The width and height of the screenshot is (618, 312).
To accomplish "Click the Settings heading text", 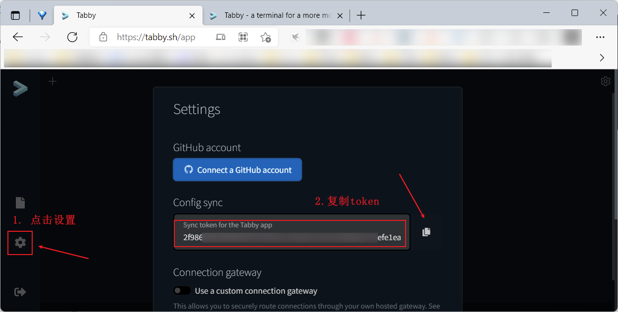I will [197, 109].
